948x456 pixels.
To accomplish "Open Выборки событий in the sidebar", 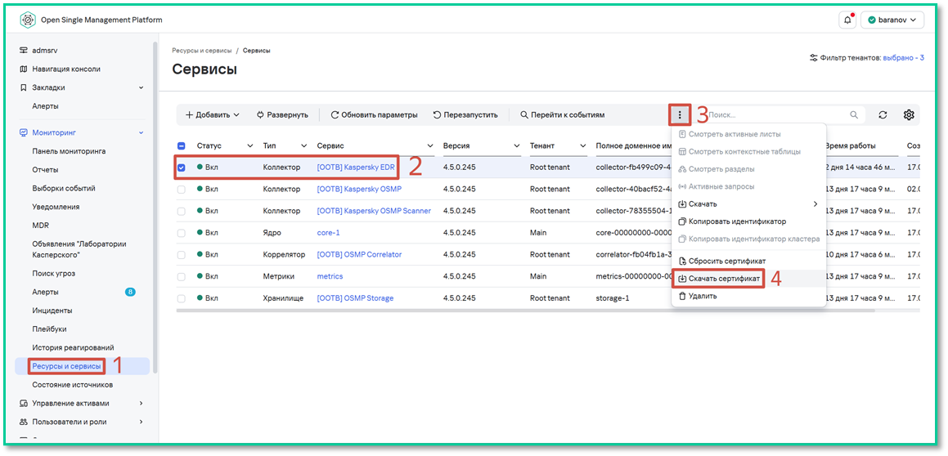I will click(64, 189).
